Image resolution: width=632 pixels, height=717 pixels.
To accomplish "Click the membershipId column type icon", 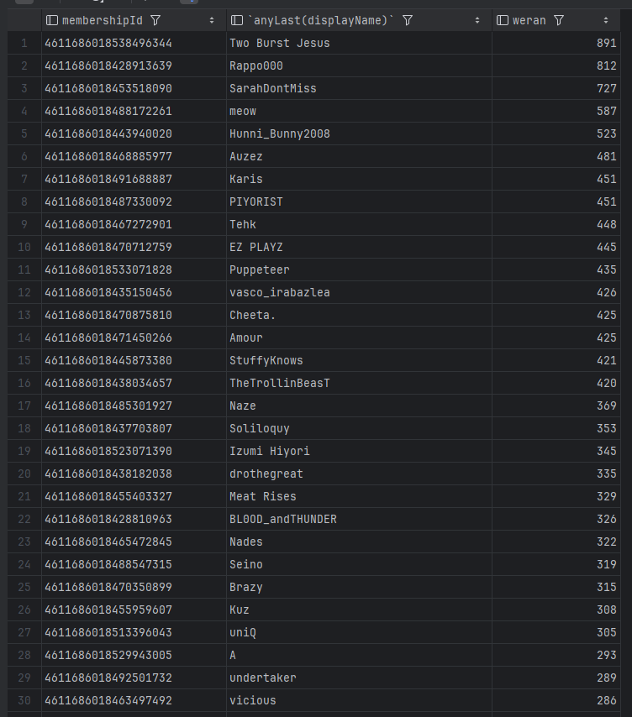I will click(52, 20).
